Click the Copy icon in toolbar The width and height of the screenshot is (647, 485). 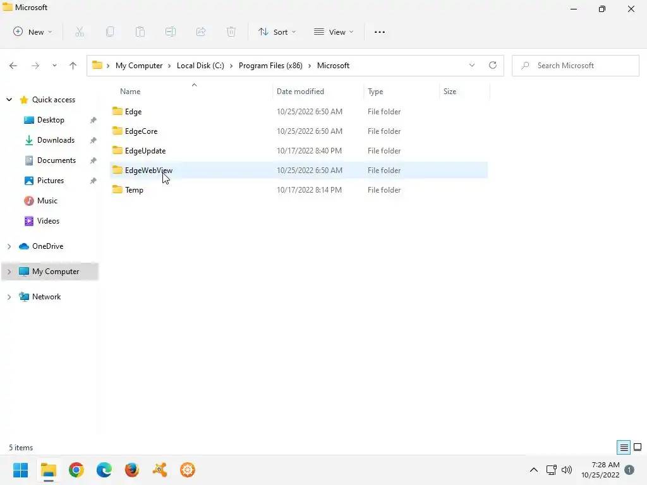(110, 32)
